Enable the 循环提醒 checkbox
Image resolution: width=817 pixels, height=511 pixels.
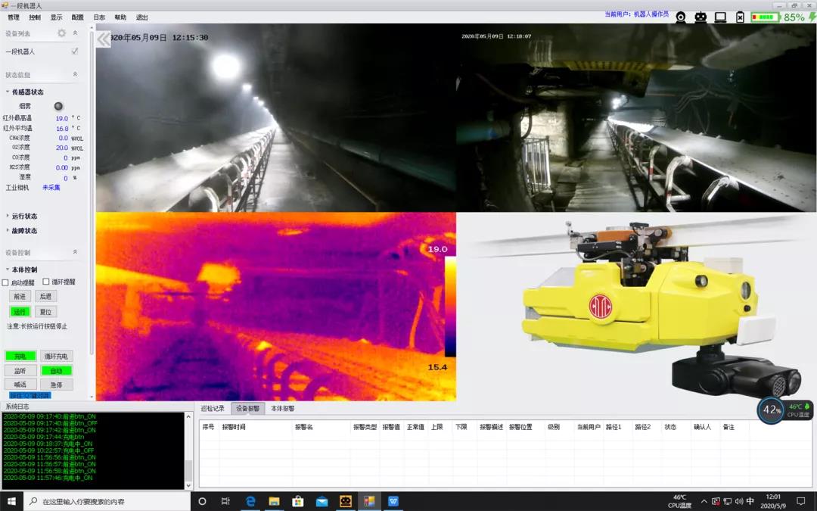tap(46, 282)
